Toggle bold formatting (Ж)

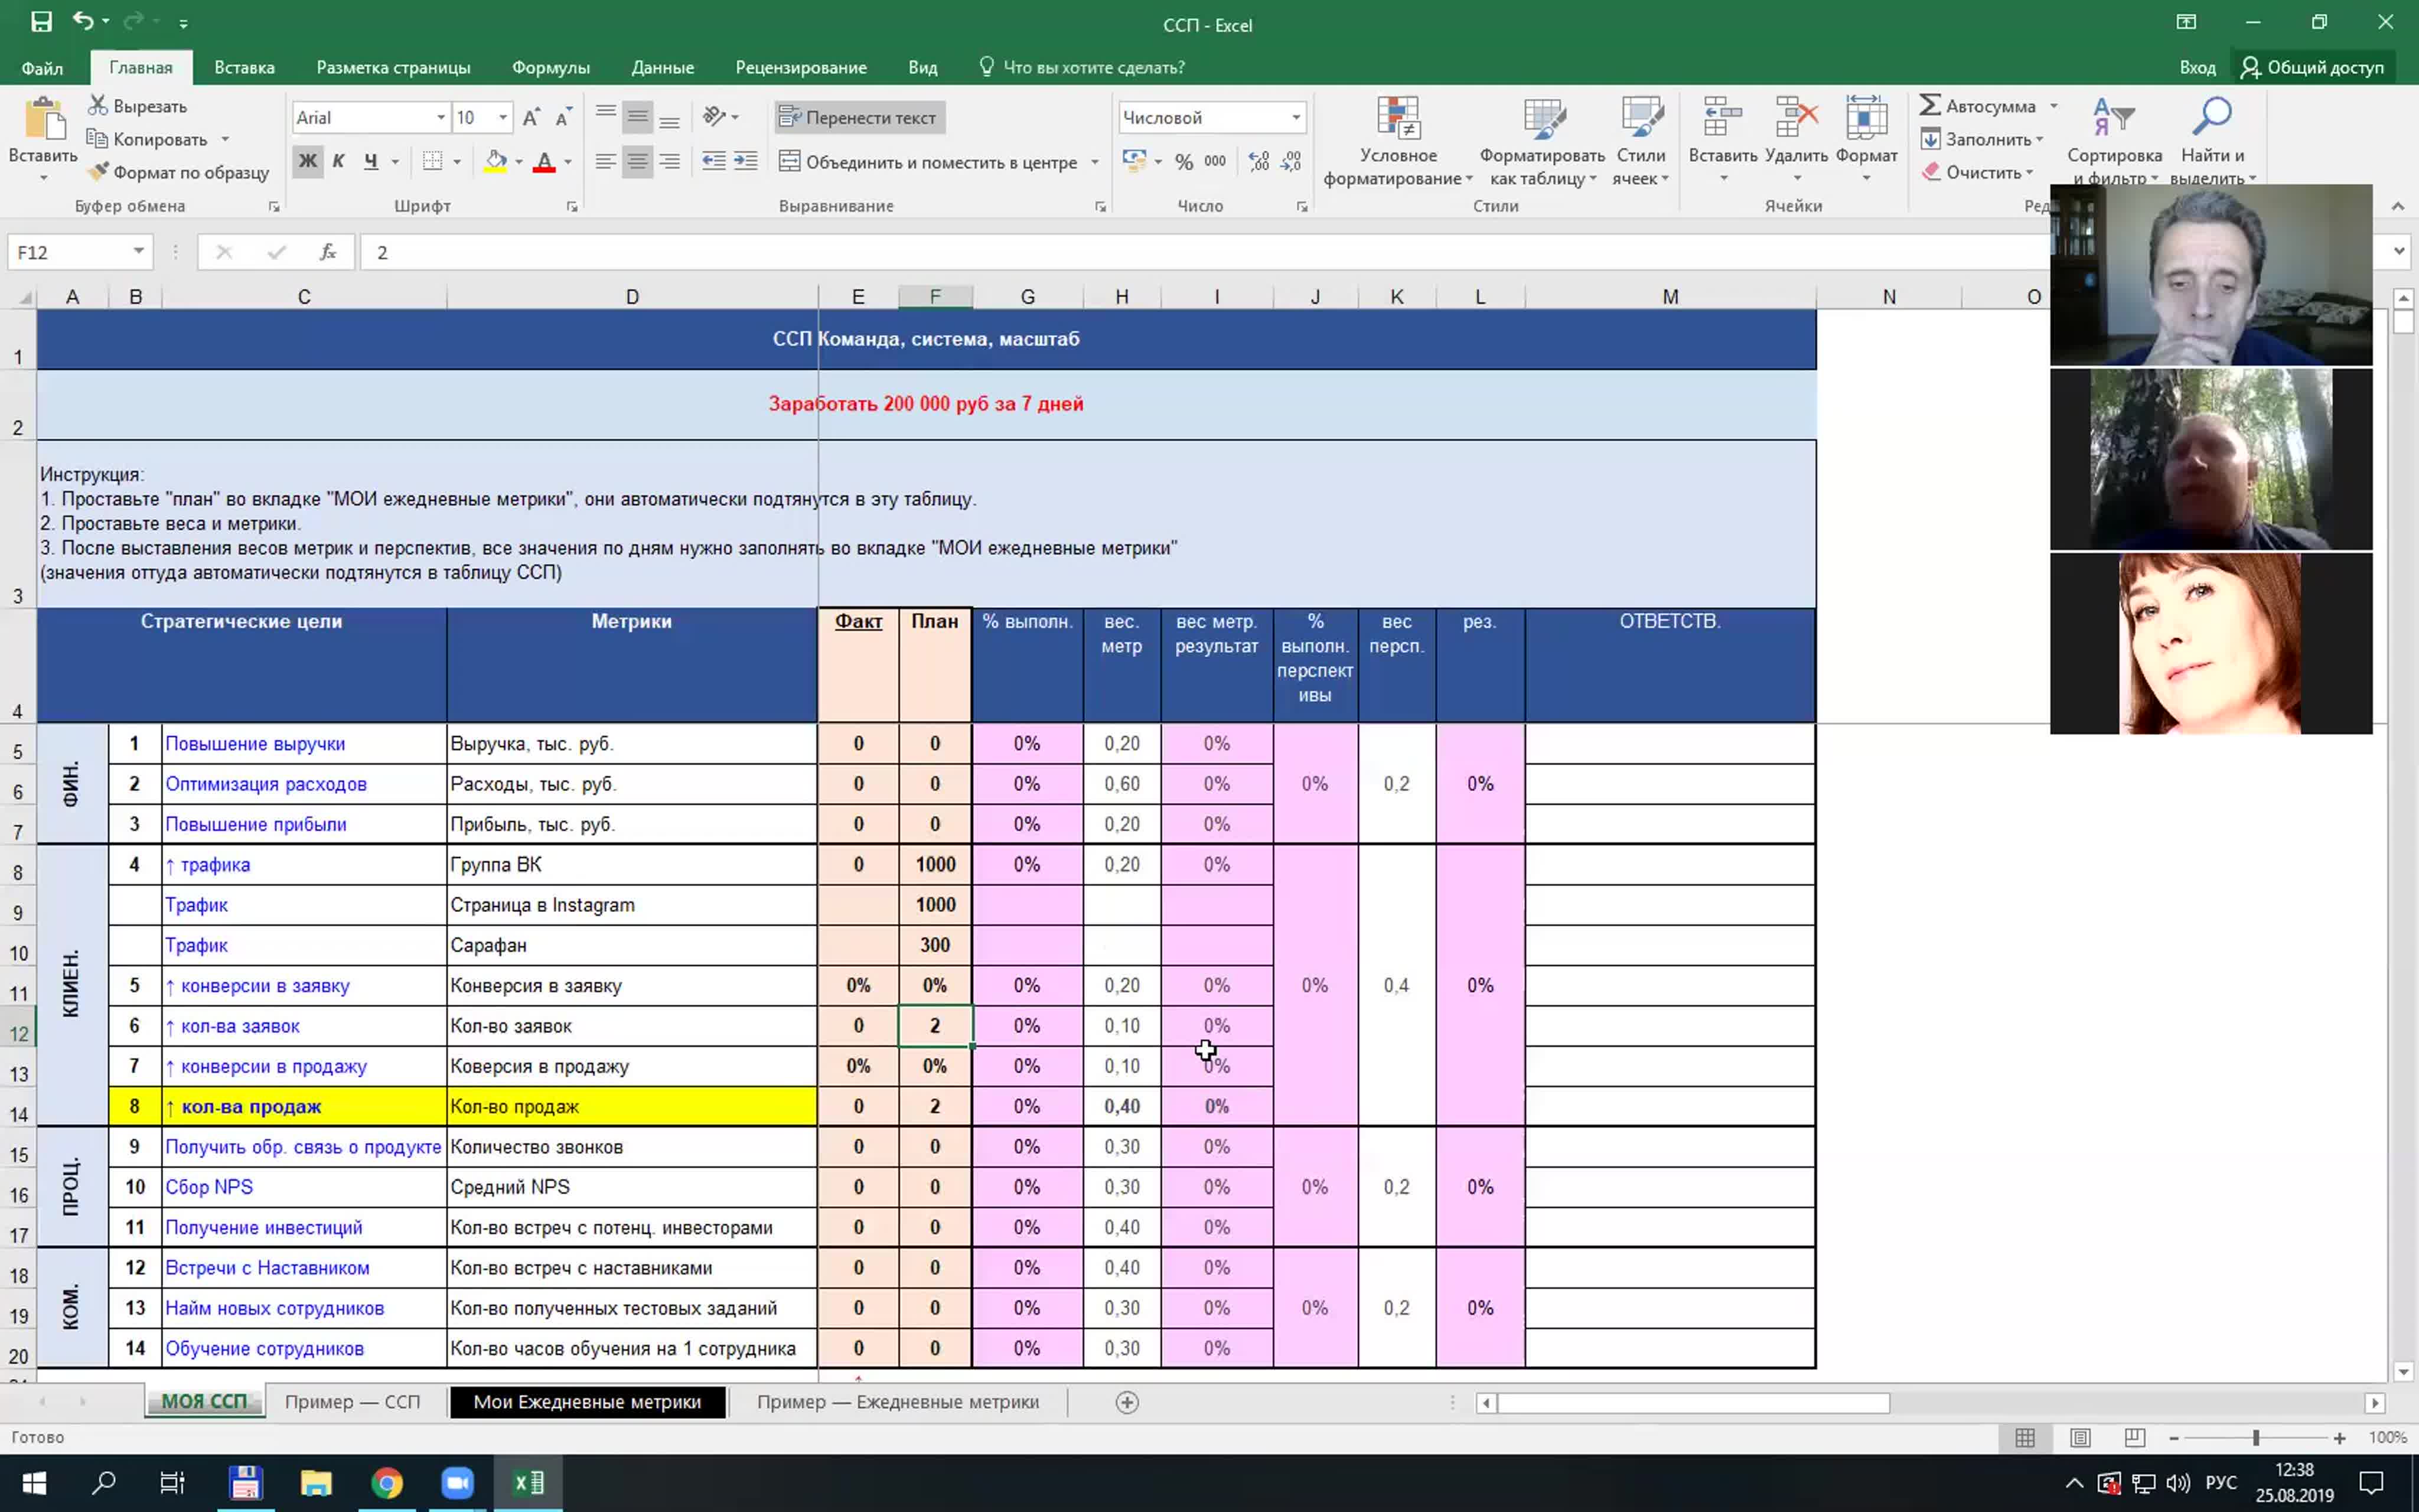(x=308, y=161)
